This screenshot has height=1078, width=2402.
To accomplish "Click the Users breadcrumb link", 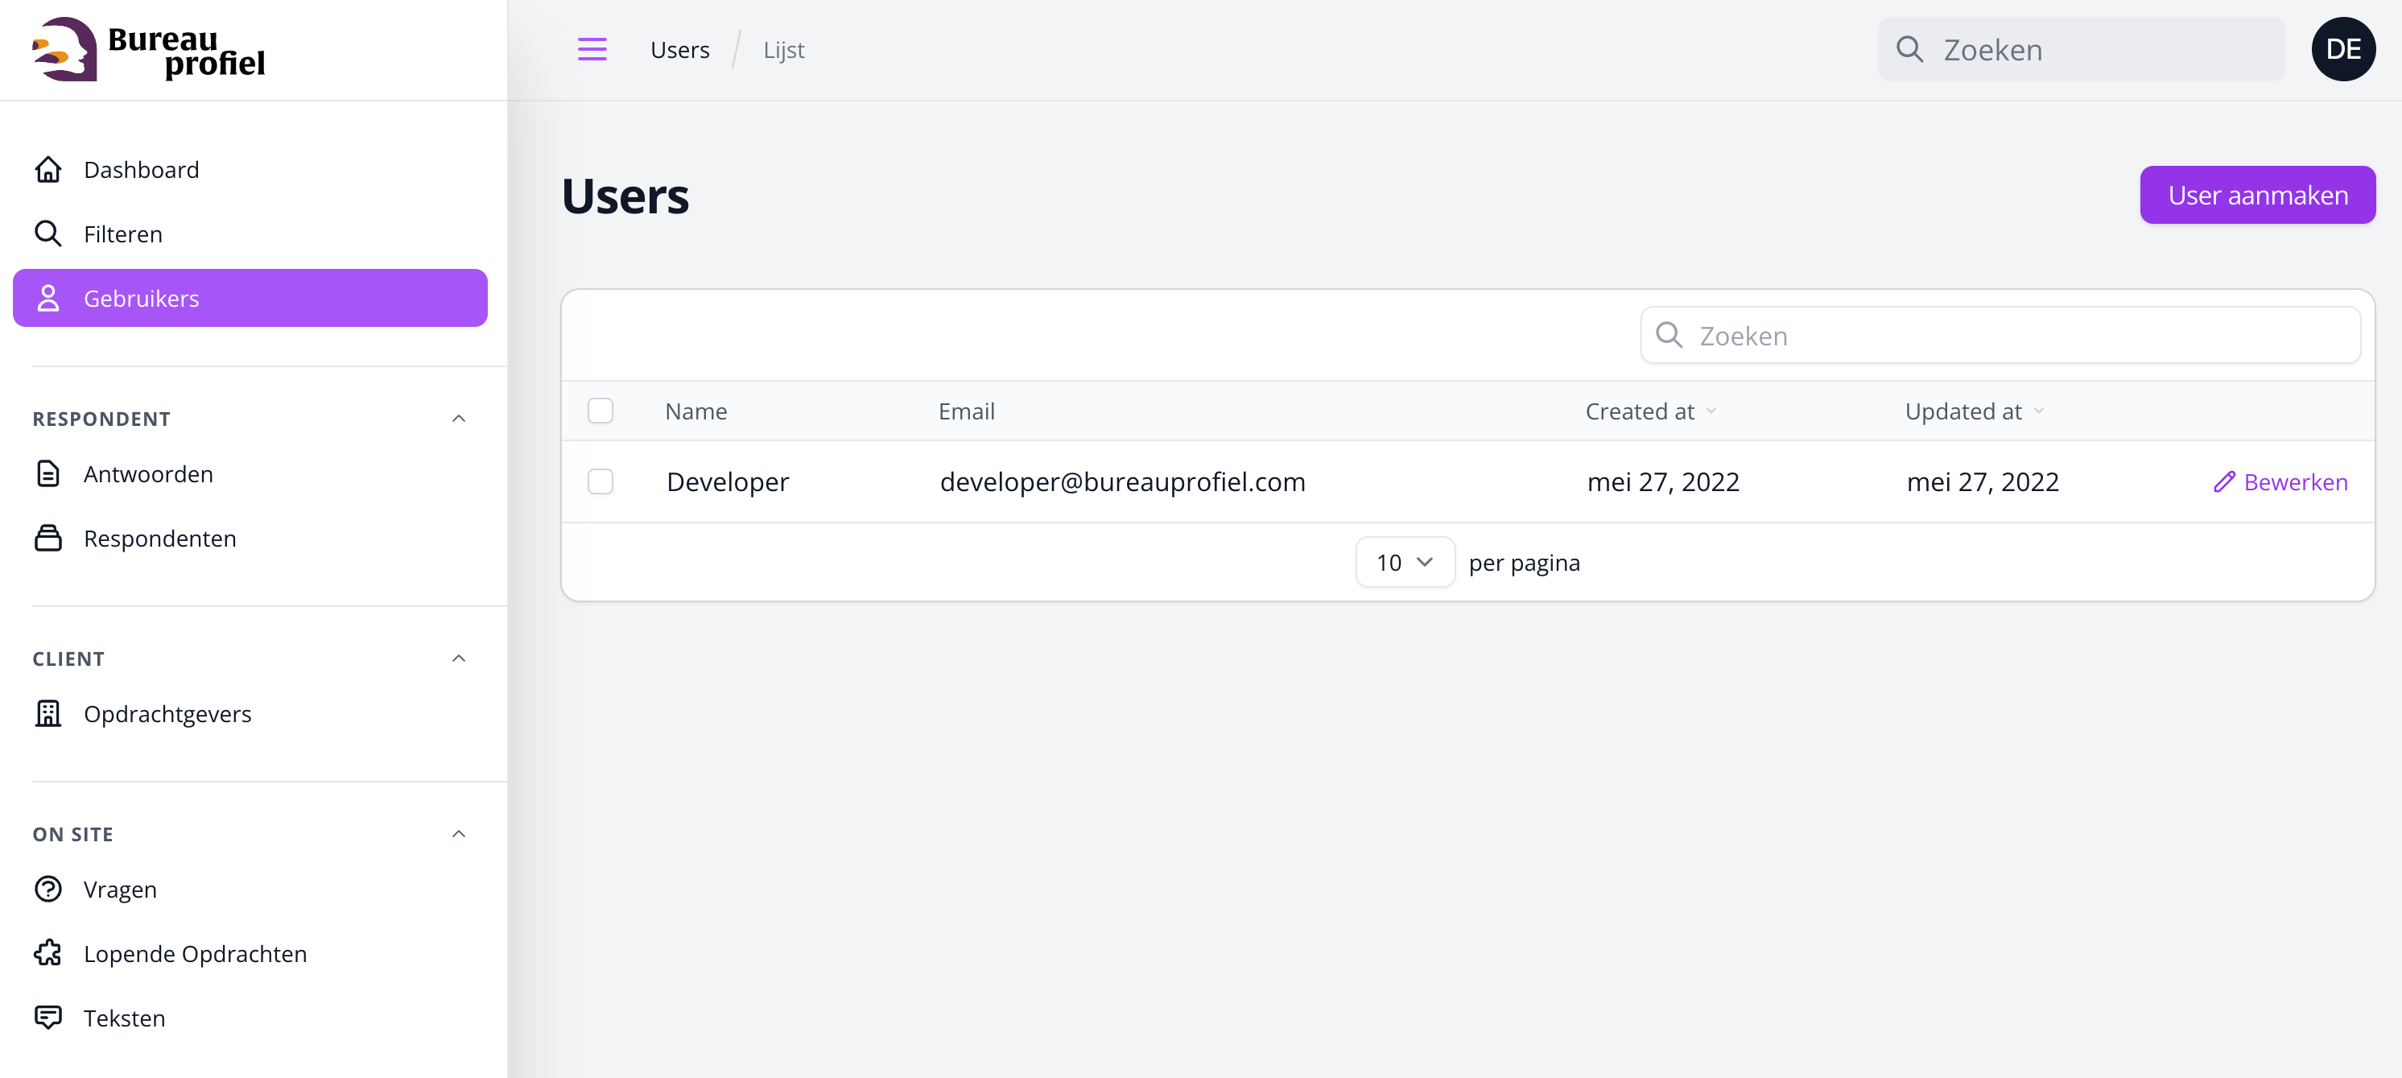I will pyautogui.click(x=679, y=49).
